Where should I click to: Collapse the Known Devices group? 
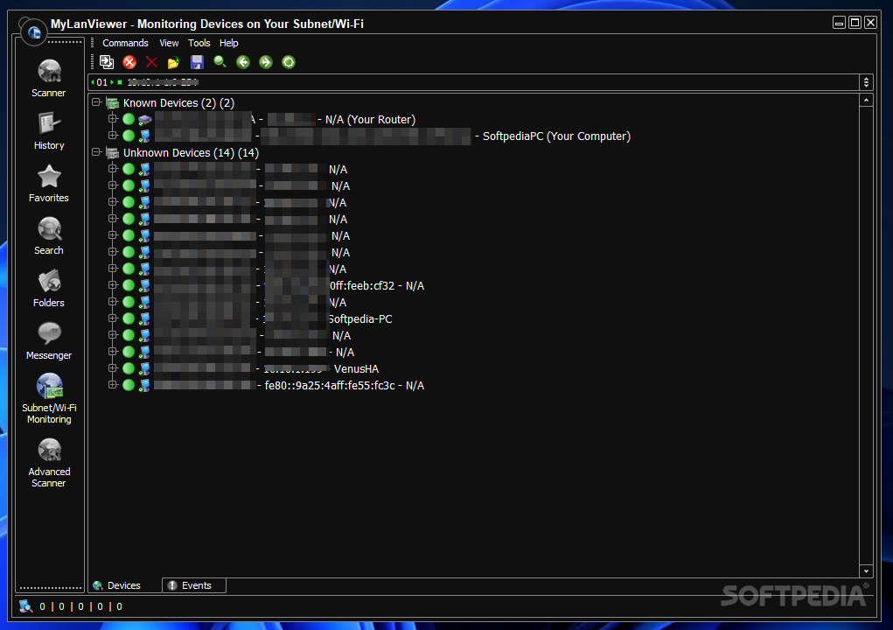point(96,102)
